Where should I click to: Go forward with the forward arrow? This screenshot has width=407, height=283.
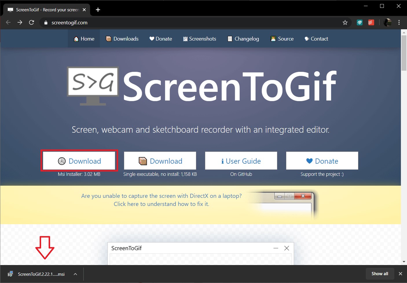point(20,23)
